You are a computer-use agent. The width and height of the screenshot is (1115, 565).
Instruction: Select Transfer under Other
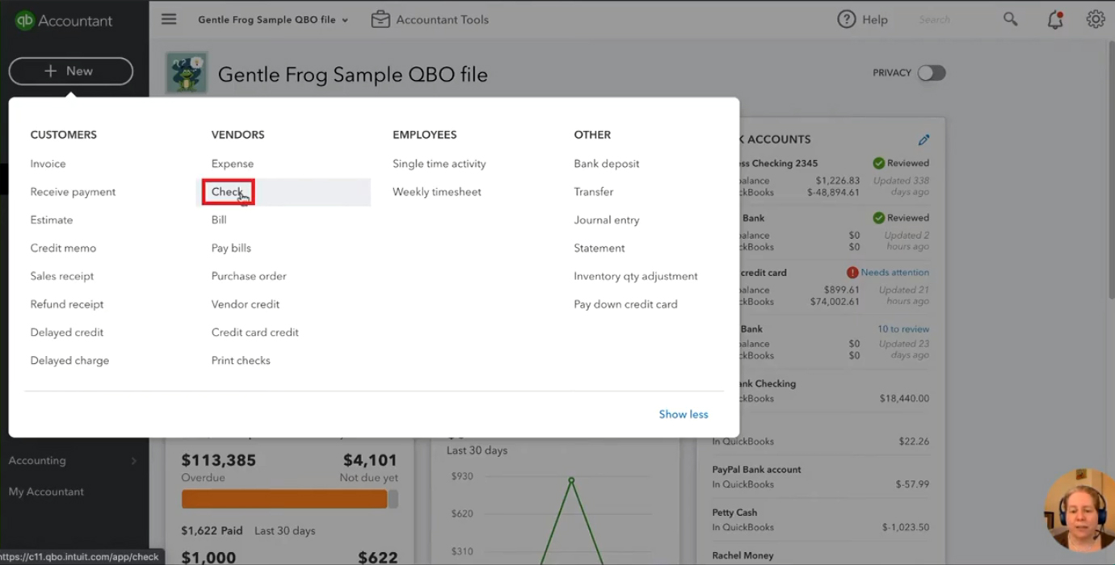594,192
